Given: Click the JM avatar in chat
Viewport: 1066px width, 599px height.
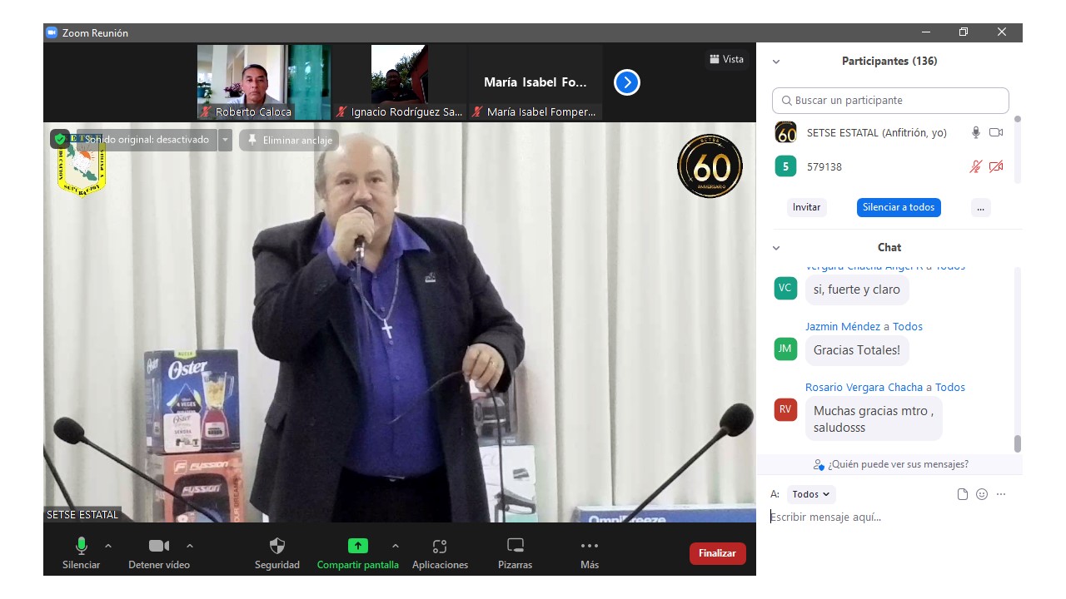Looking at the screenshot, I should pos(785,349).
